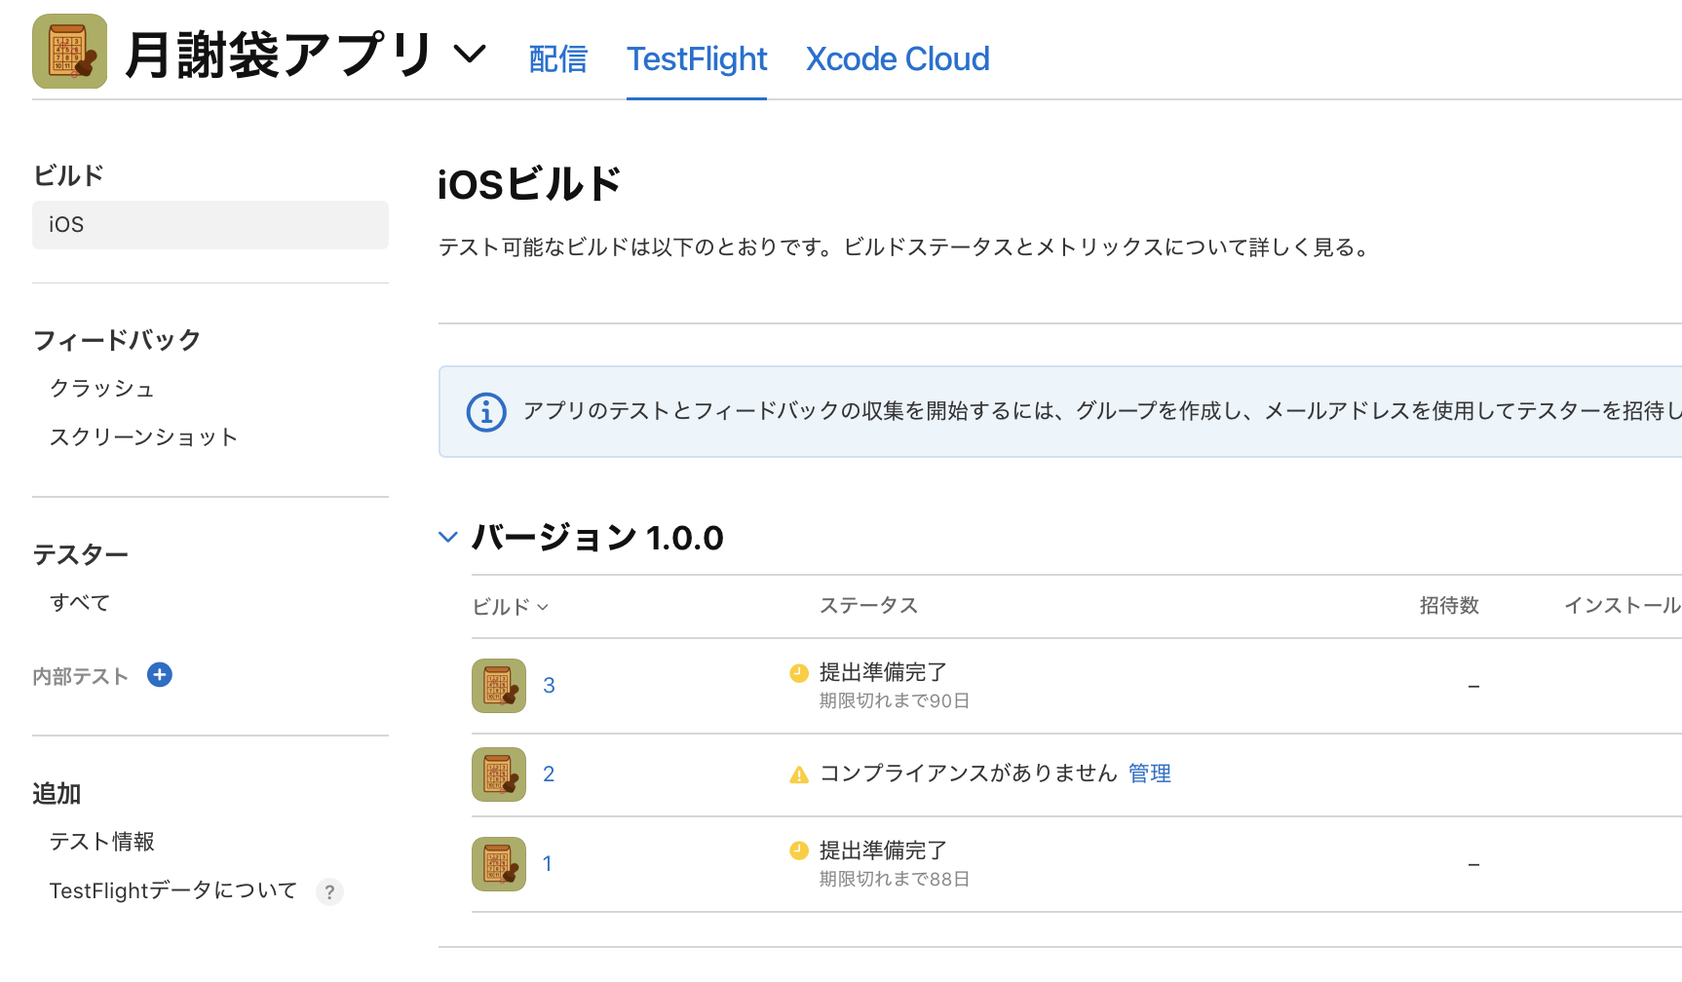Viewport: 1682px width, 982px height.
Task: Select iOS under ビルド in sidebar
Action: coord(210,225)
